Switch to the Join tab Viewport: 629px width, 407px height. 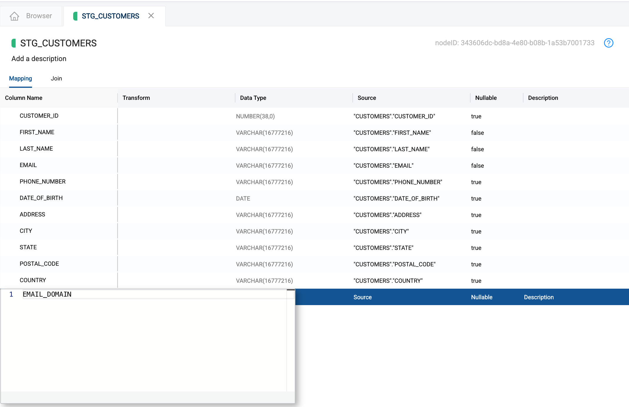click(x=56, y=78)
